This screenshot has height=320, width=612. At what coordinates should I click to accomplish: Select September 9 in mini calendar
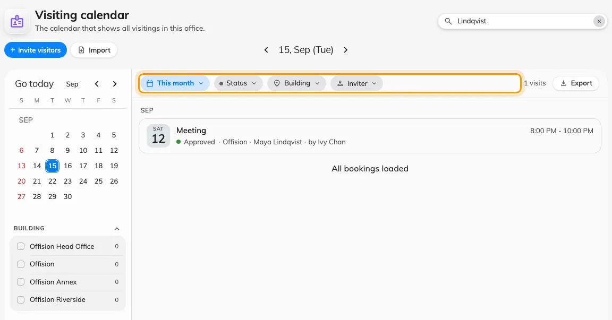tap(67, 151)
